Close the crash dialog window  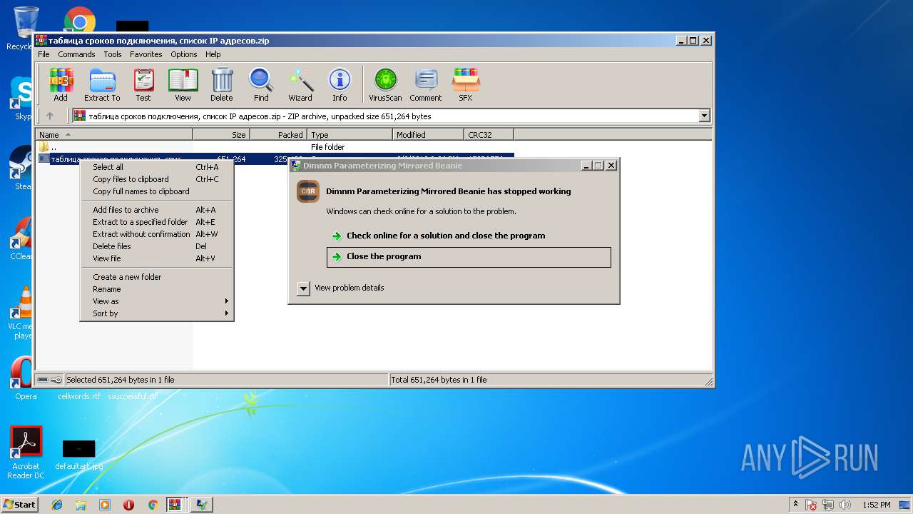[611, 166]
